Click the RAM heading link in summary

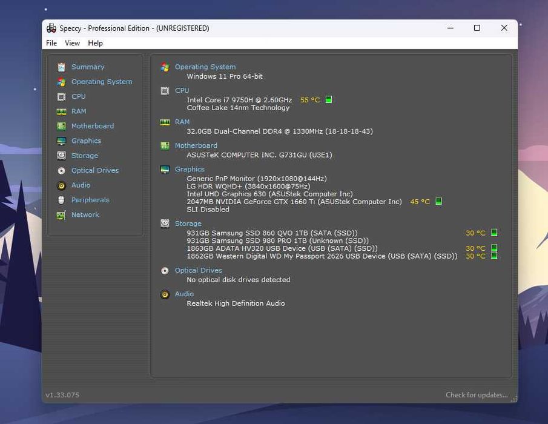182,122
